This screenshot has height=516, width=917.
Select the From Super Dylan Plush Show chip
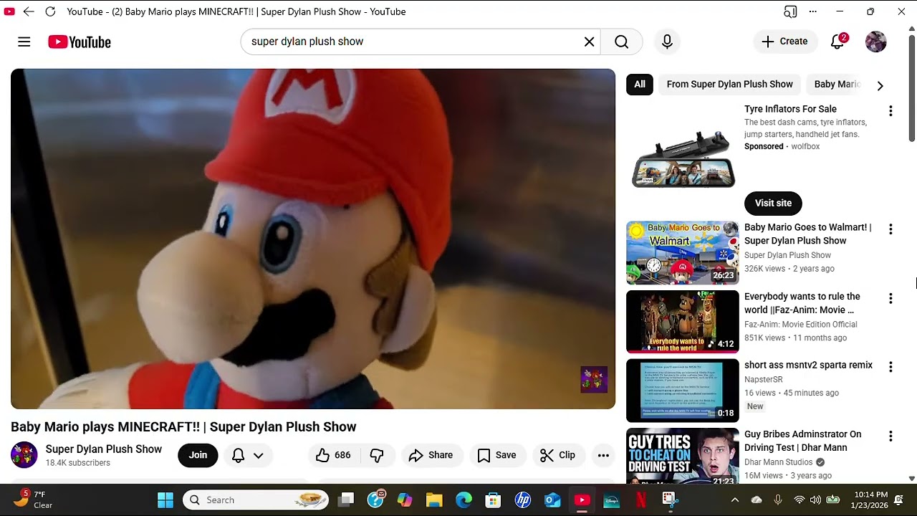[729, 85]
